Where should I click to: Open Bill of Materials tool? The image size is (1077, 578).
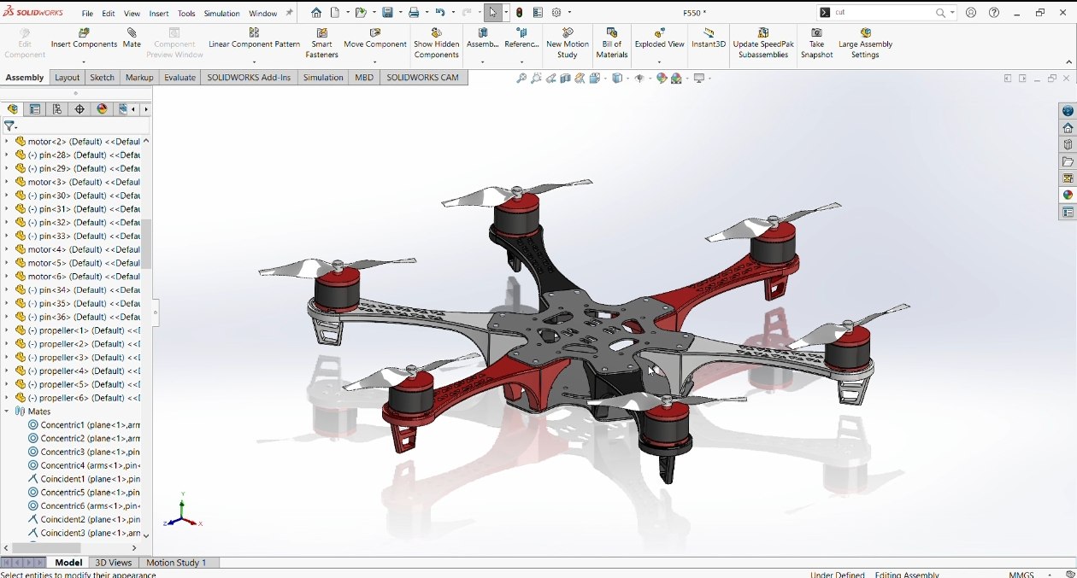(612, 44)
